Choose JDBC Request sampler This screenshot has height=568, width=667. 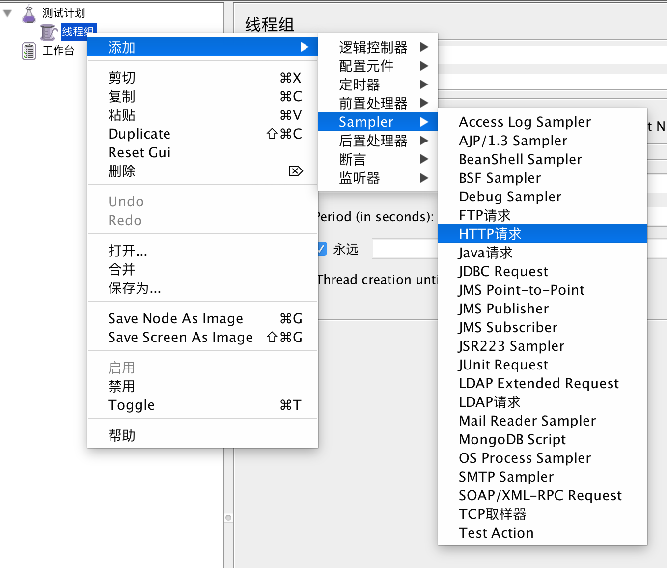503,271
